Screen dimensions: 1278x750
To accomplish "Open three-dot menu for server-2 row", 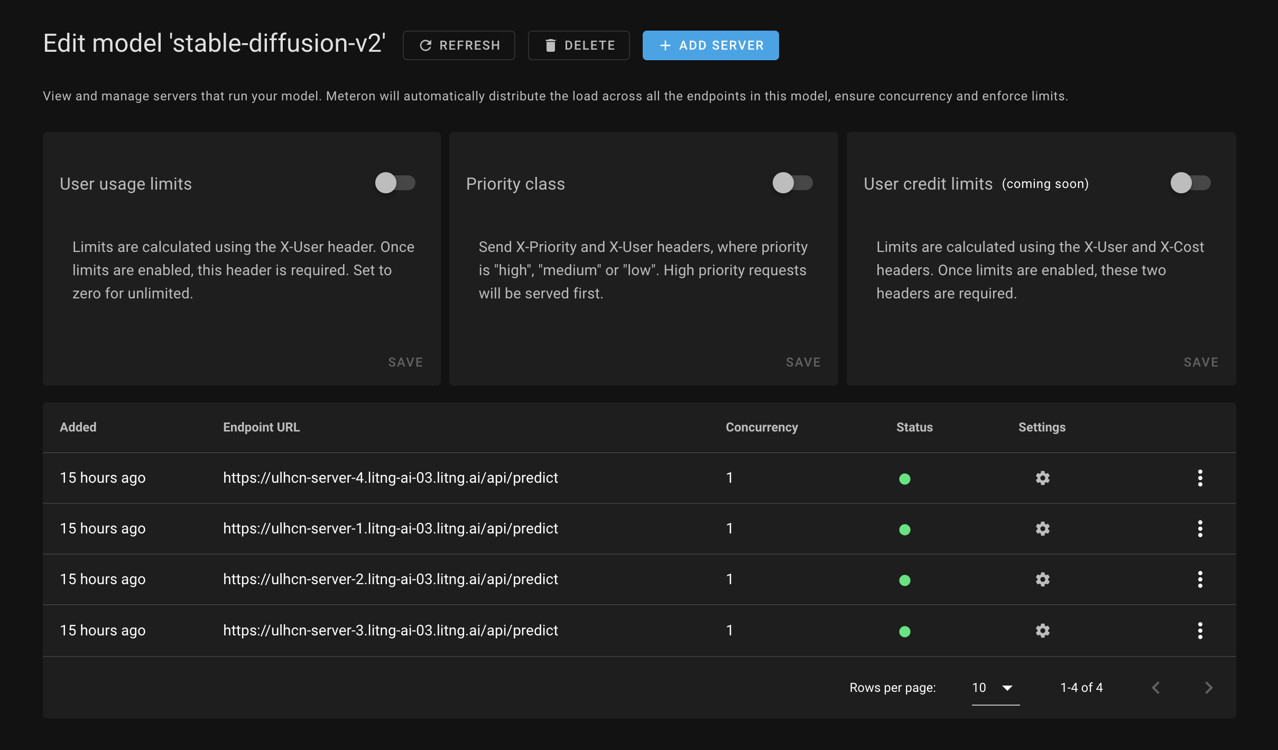I will [x=1200, y=579].
